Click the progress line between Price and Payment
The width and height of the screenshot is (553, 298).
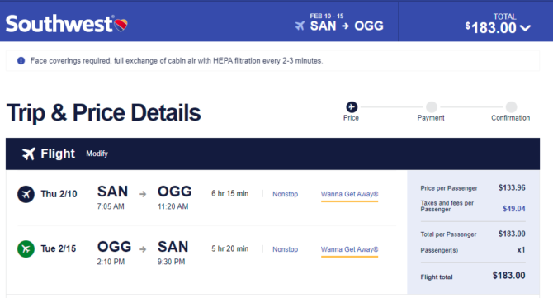(391, 106)
